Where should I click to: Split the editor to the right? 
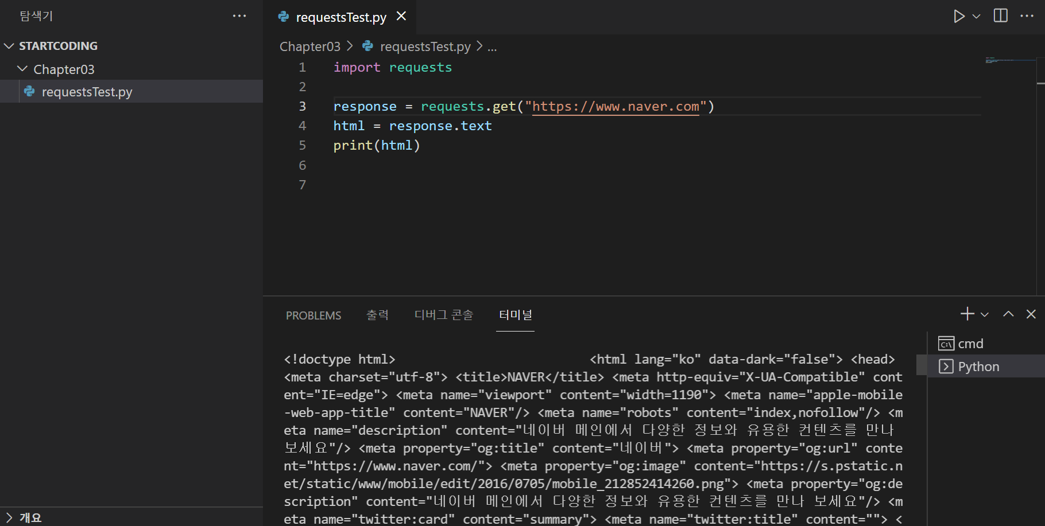[x=1001, y=15]
